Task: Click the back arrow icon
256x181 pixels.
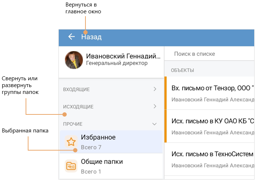Action: click(71, 37)
